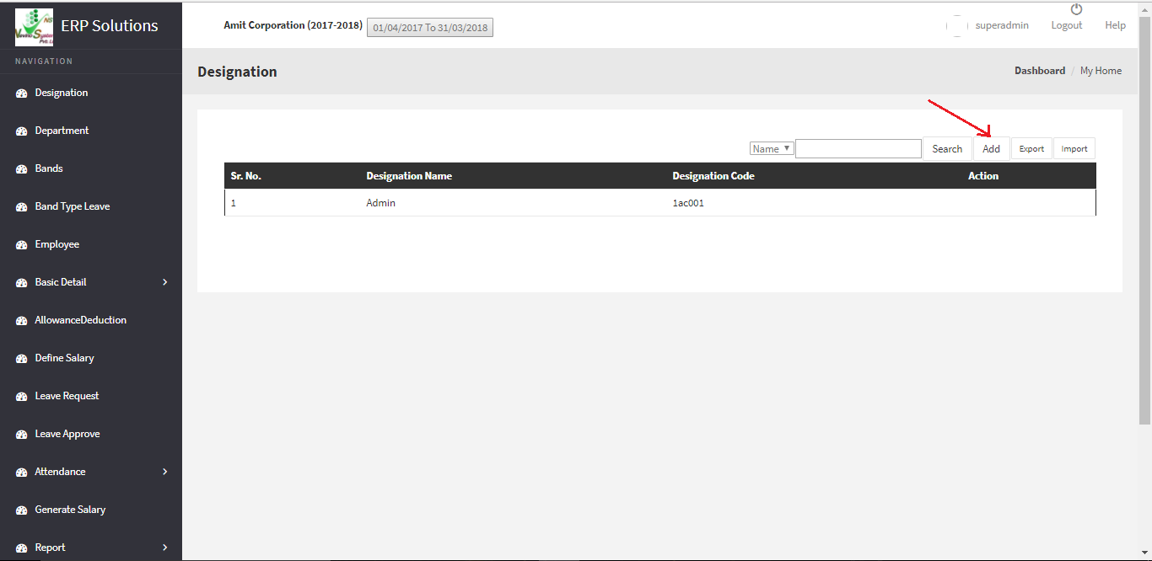Image resolution: width=1152 pixels, height=561 pixels.
Task: Click the dashboard icon beside Designation
Action: coord(22,93)
